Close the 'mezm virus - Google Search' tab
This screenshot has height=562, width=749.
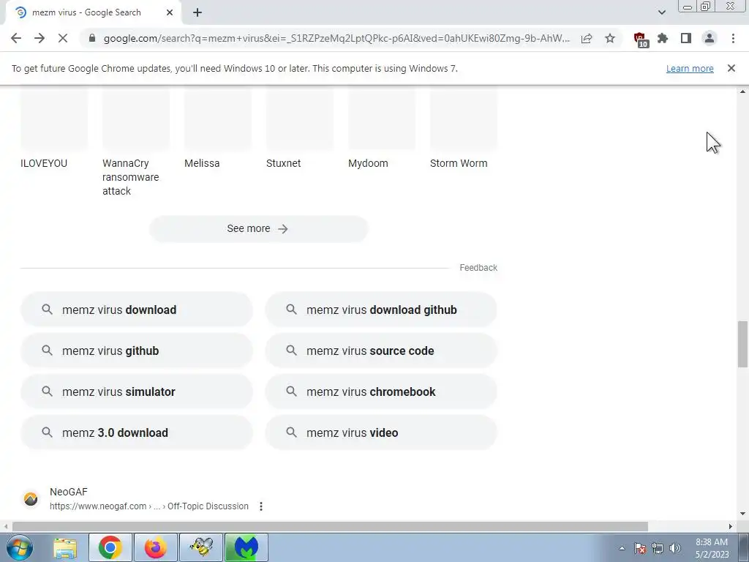point(170,12)
